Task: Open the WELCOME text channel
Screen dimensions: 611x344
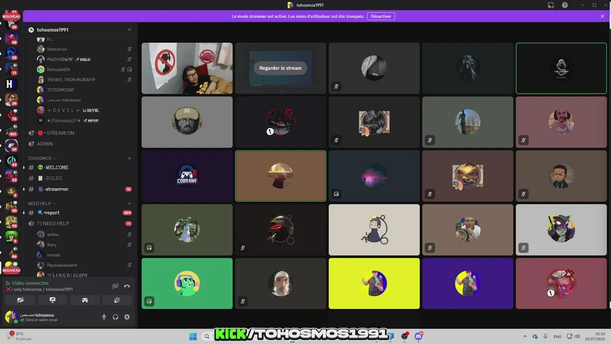Action: pos(80,168)
